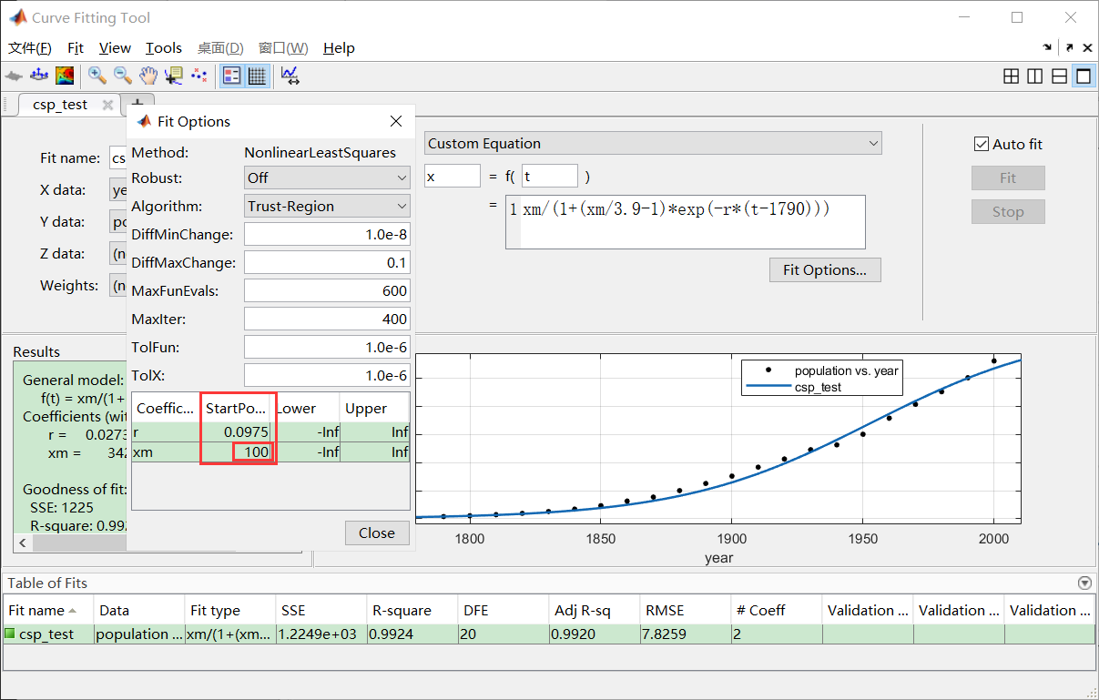The height and width of the screenshot is (700, 1099).
Task: Close the document area with the menu bar X
Action: click(1088, 48)
